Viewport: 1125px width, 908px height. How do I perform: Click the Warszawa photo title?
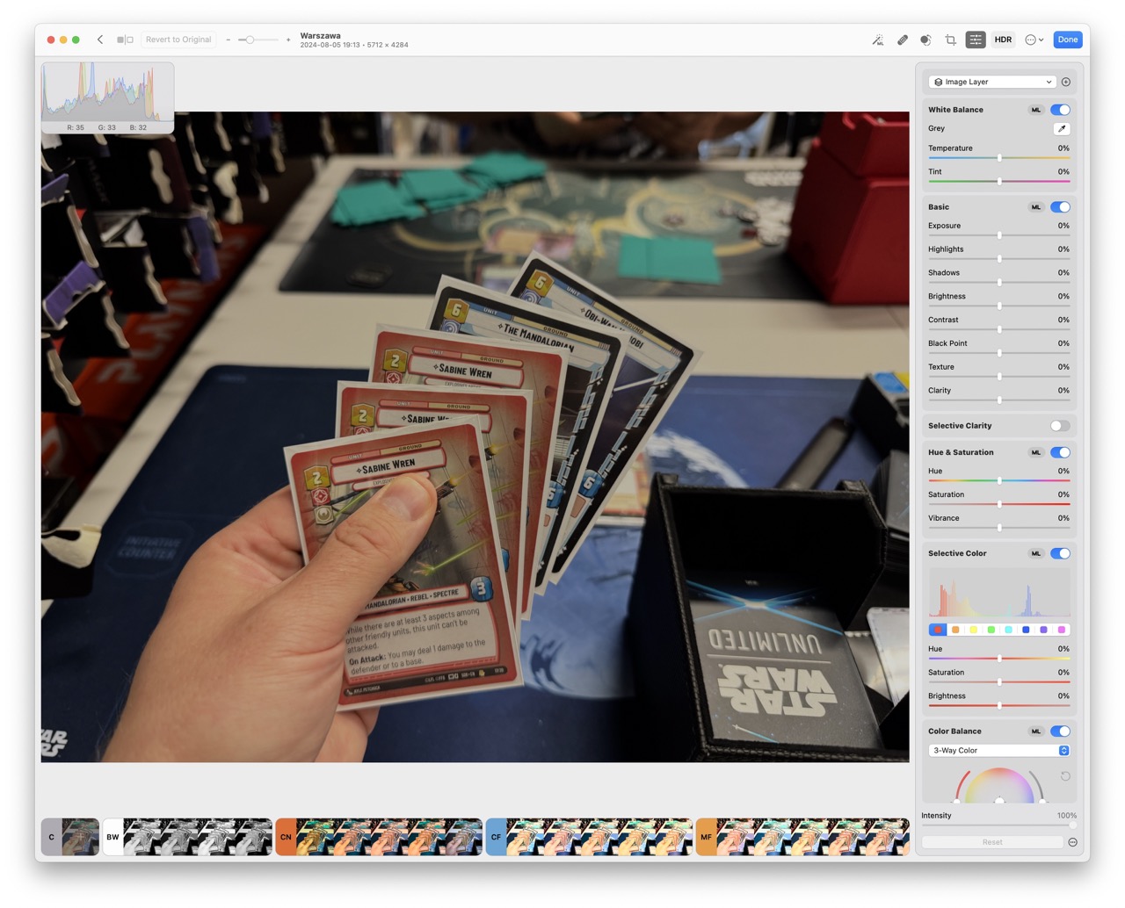tap(320, 36)
